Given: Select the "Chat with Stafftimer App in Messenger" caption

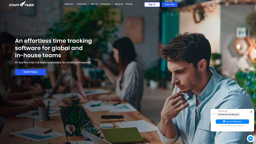Looking at the screenshot, I should click(x=232, y=126).
